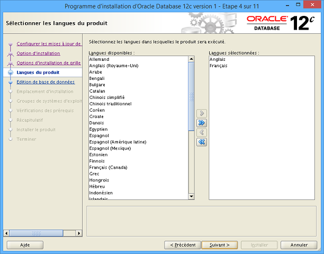Go to 'Edition de base de données' step

pyautogui.click(x=46, y=82)
